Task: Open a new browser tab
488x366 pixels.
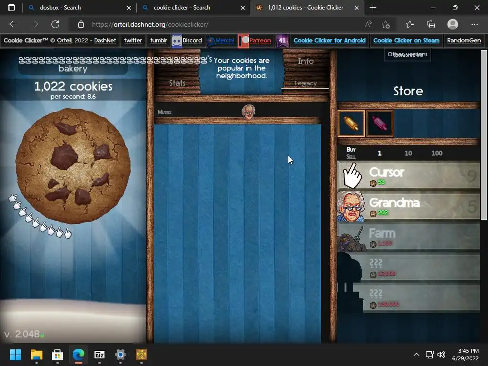Action: [373, 8]
